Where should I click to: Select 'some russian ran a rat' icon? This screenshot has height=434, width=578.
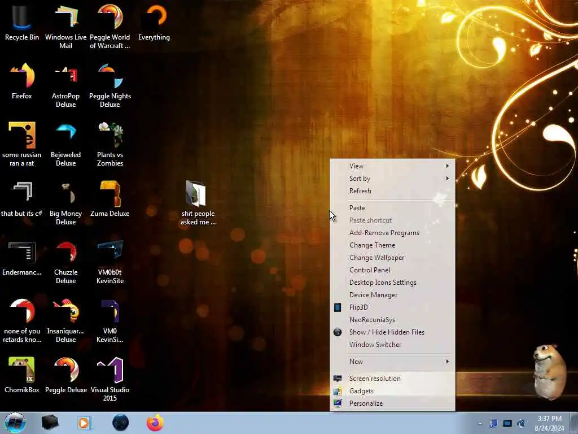[x=22, y=144]
